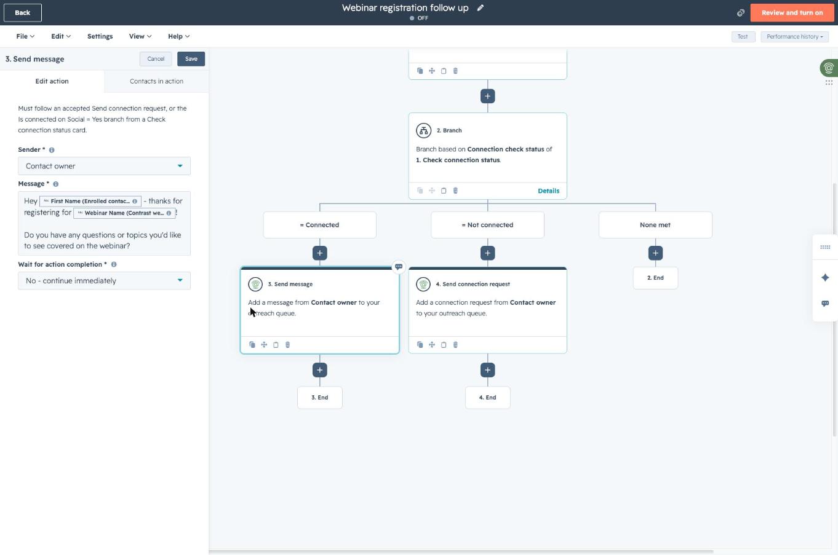Screen dimensions: 838x555
Task: Add action under = Not connected branch
Action: (487, 253)
